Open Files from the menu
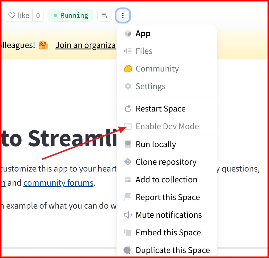 pyautogui.click(x=167, y=51)
